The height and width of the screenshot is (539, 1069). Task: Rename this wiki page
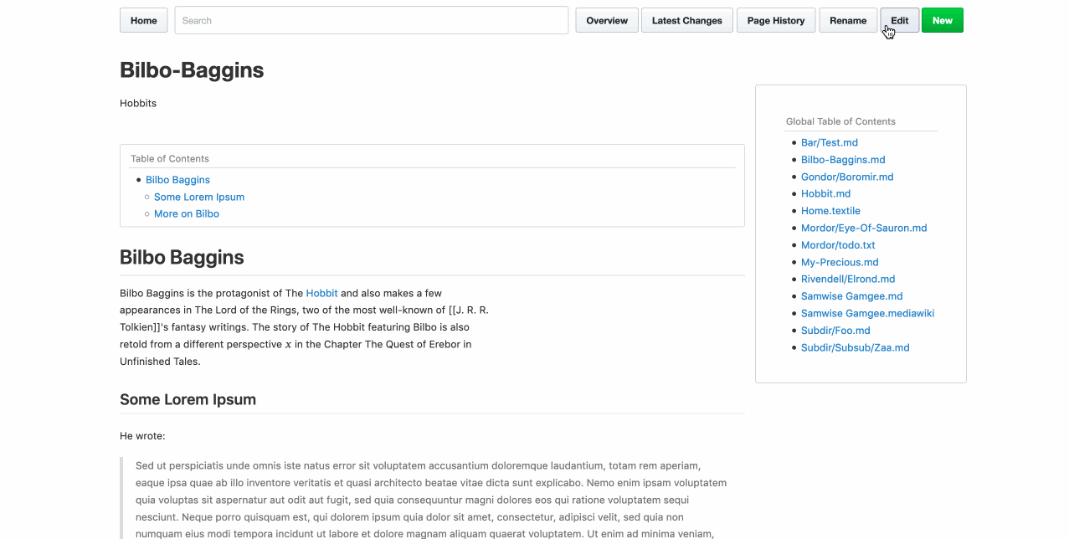848,21
